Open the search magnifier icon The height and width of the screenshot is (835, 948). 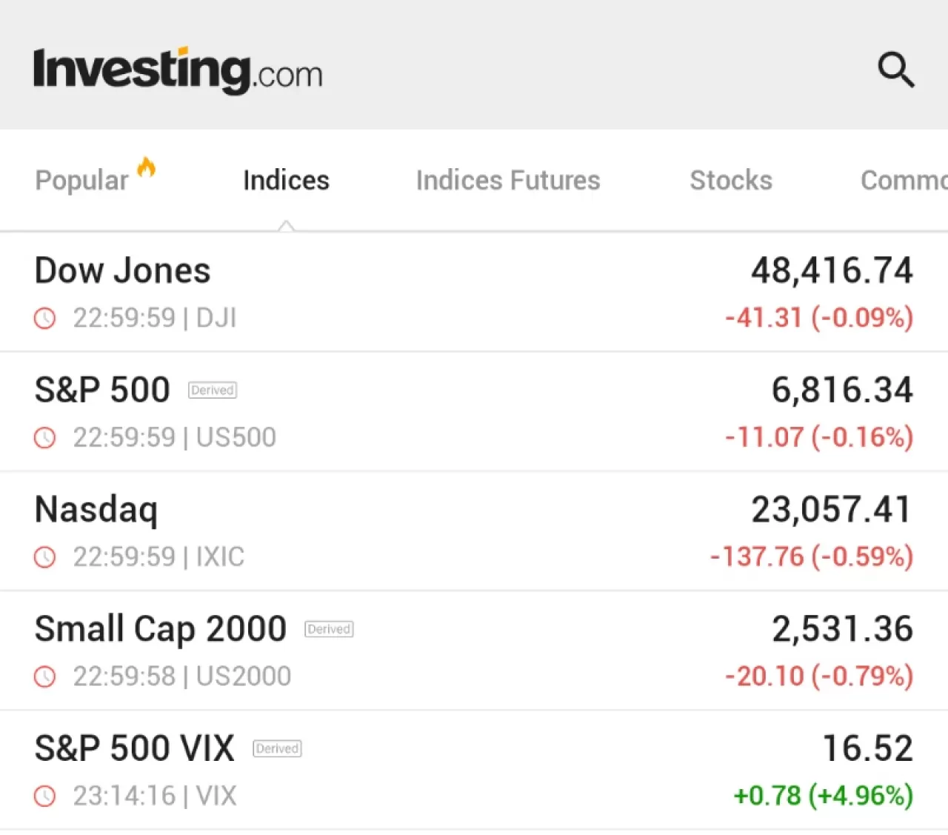(x=896, y=70)
